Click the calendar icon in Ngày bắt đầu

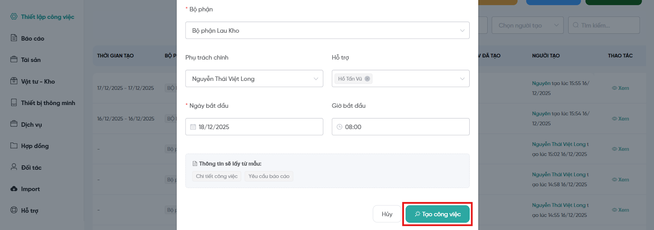[x=193, y=127]
